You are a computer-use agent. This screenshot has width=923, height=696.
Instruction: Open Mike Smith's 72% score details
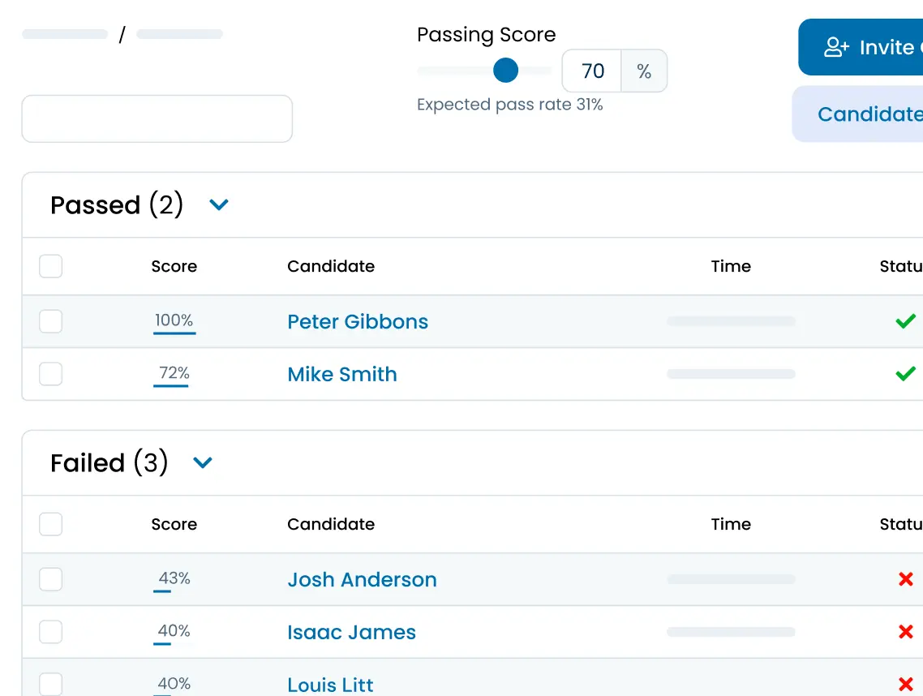click(171, 374)
